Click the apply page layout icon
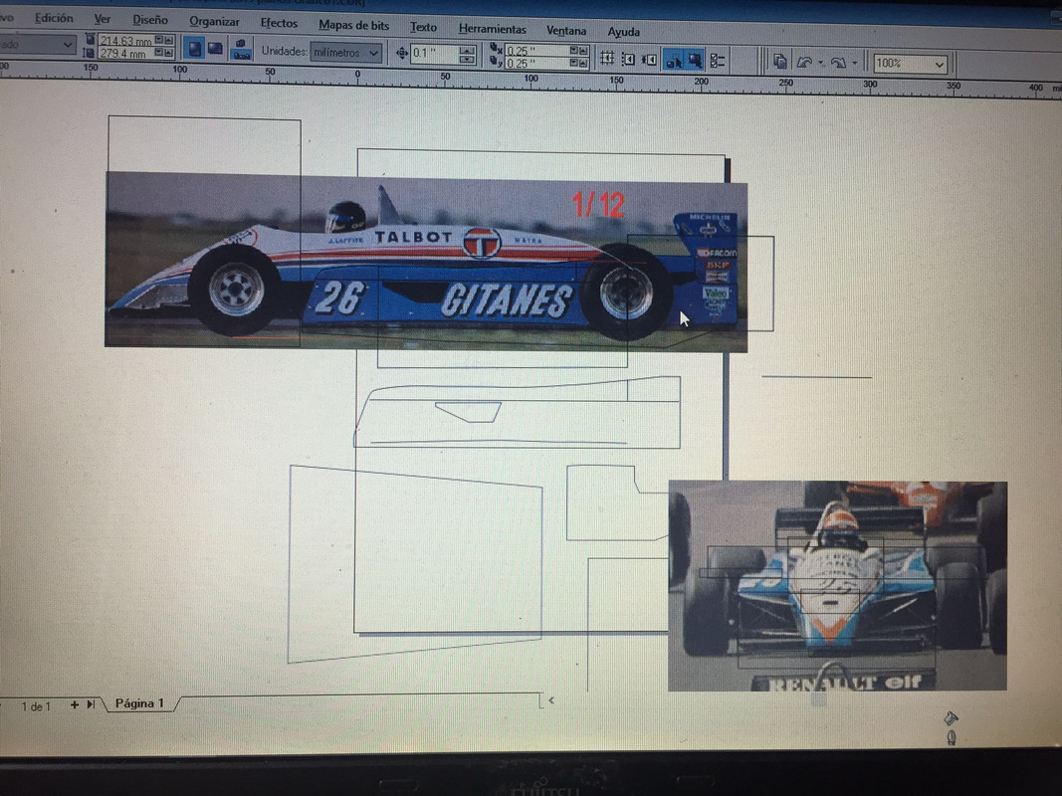 click(241, 50)
